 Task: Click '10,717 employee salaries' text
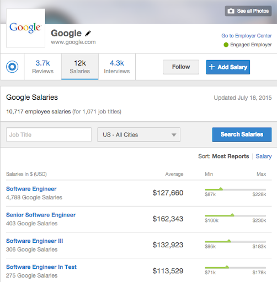click(x=39, y=111)
